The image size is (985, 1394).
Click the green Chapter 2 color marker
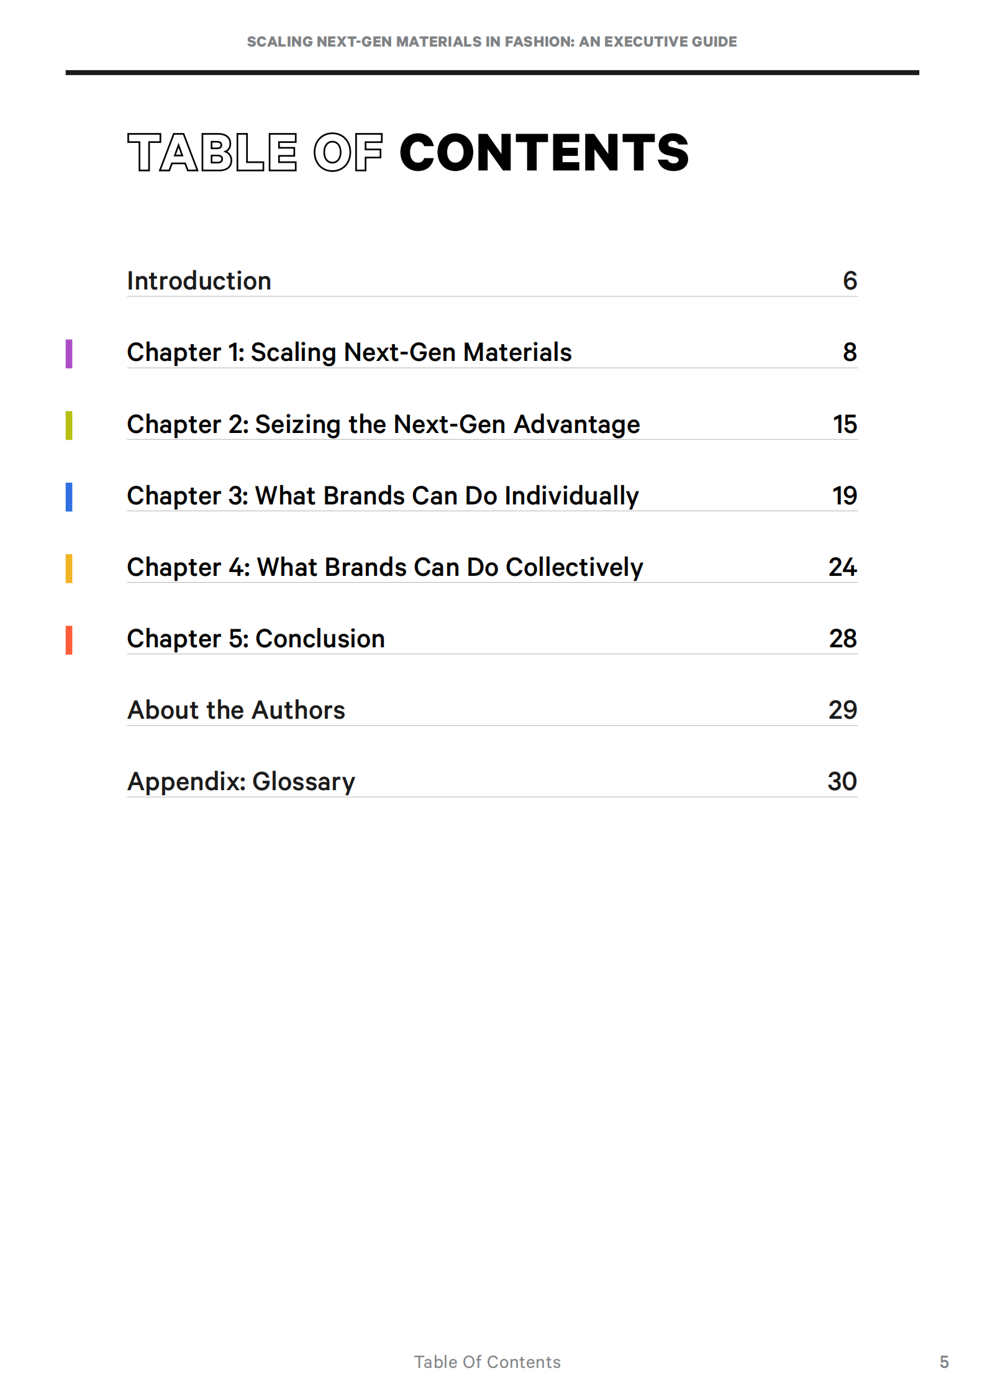(x=69, y=426)
